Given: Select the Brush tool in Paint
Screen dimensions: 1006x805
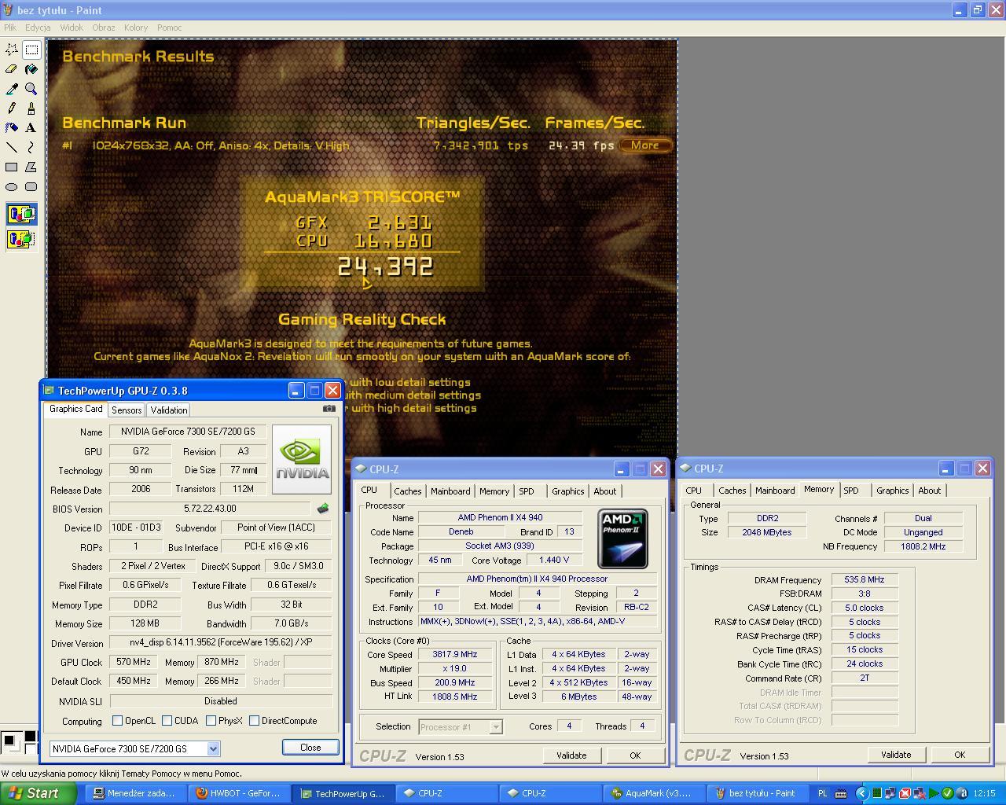Looking at the screenshot, I should [31, 108].
